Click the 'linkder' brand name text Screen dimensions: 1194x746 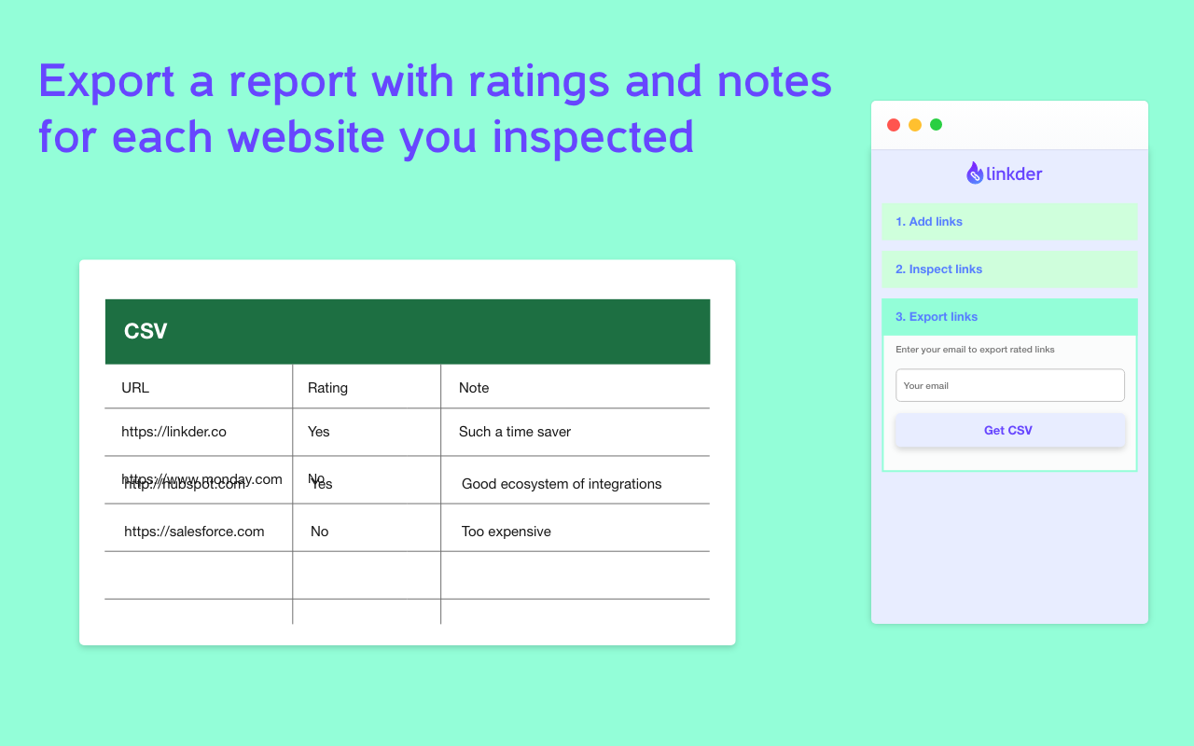(1014, 173)
